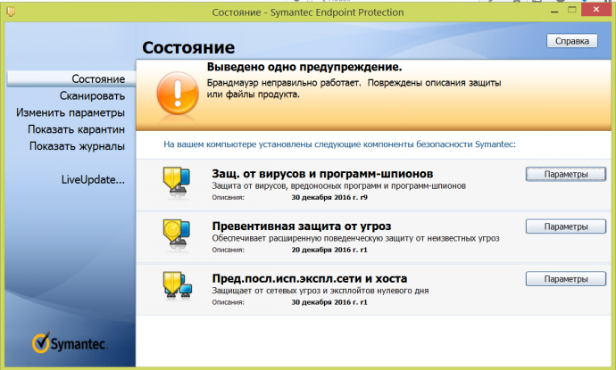Open Параметры for virus and spyware protection
Screen dimensions: 616x370
(566, 174)
